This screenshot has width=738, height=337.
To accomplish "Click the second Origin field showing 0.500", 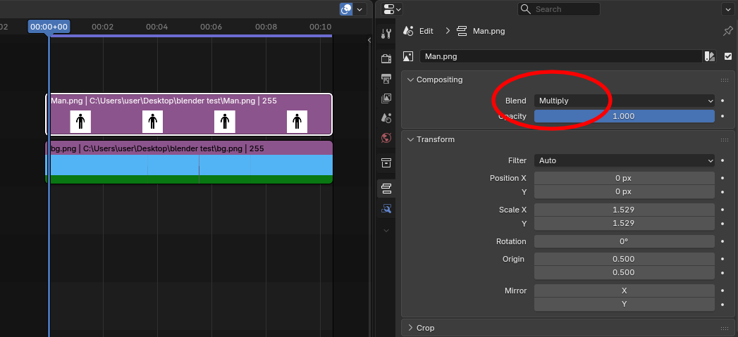I will click(x=624, y=272).
